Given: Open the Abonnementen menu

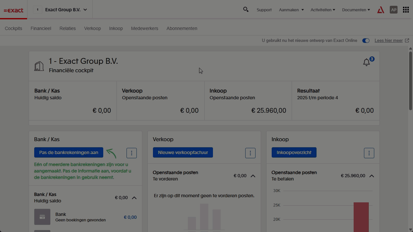Looking at the screenshot, I should pyautogui.click(x=182, y=28).
